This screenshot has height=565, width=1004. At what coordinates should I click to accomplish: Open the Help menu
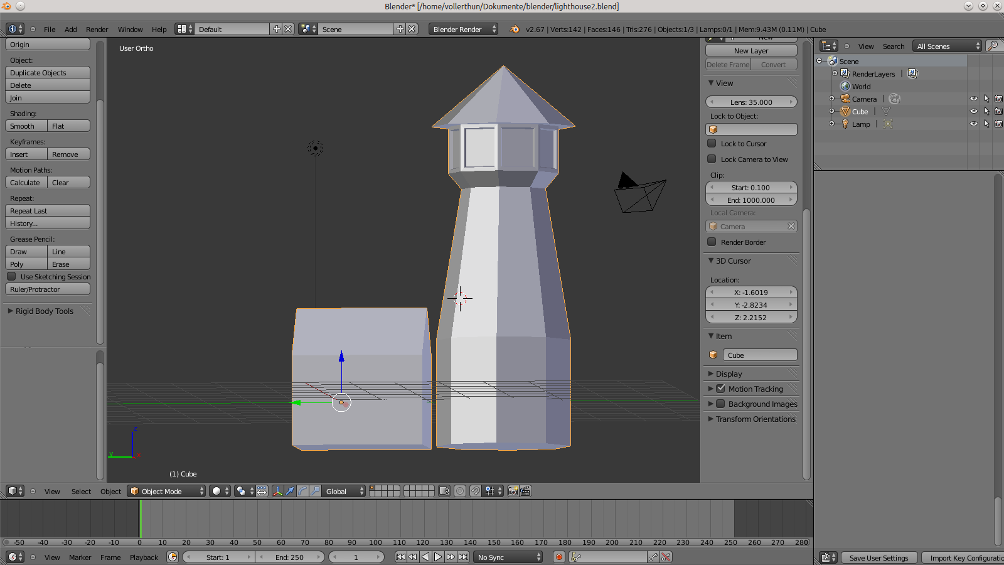coord(159,29)
